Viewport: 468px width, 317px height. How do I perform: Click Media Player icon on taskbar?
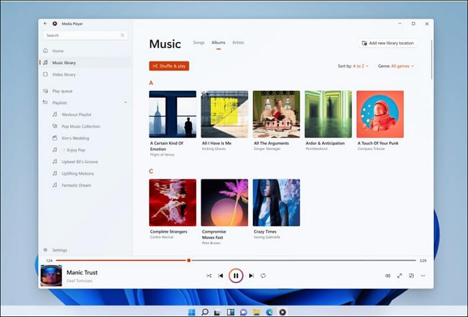point(282,312)
